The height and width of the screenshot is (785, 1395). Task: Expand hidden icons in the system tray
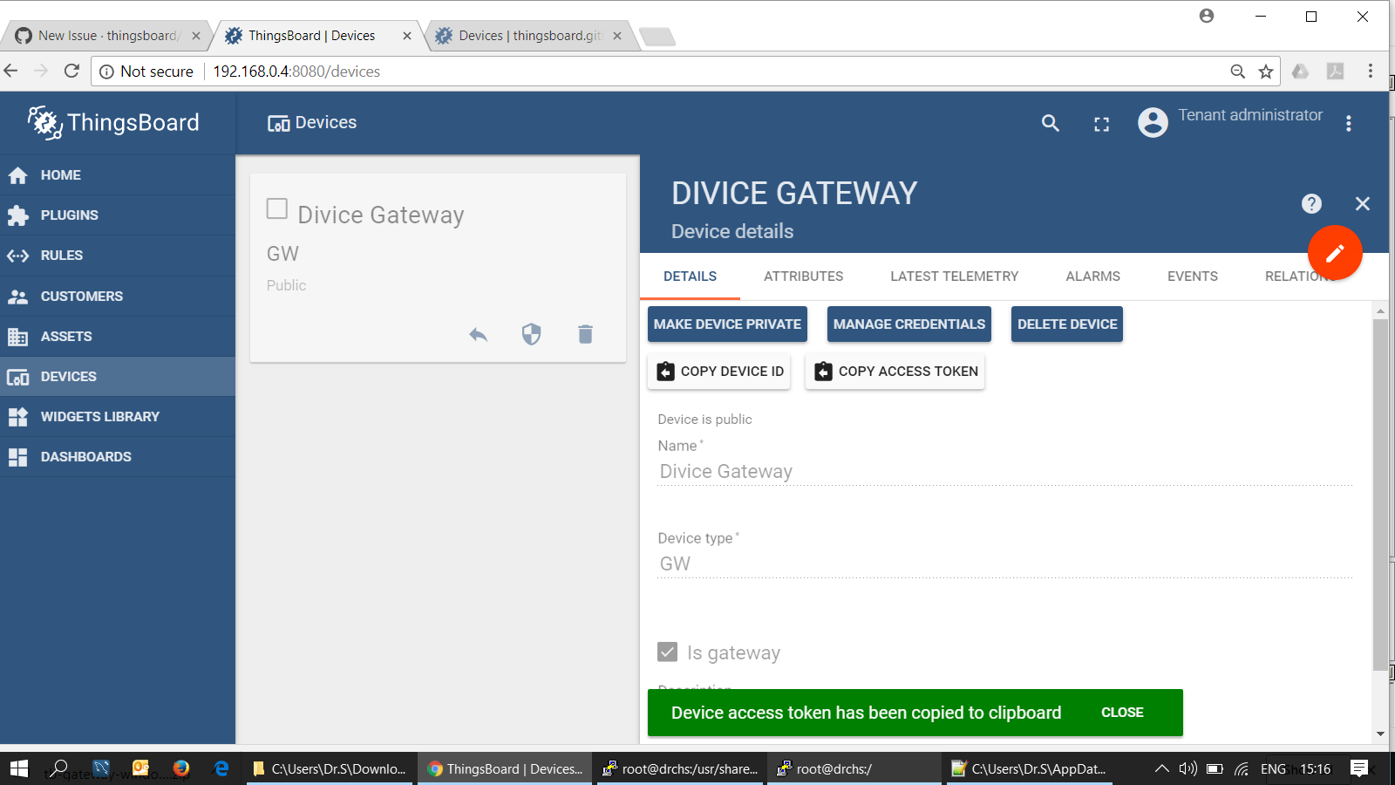click(1162, 768)
